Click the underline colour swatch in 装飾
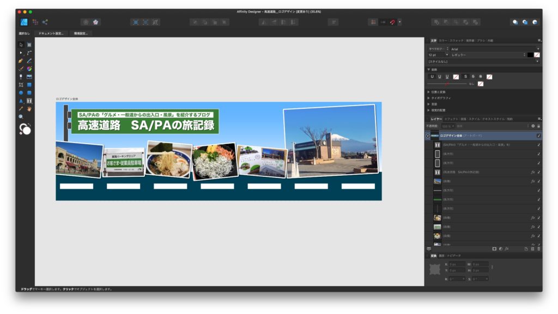The width and height of the screenshot is (558, 314). (x=456, y=77)
